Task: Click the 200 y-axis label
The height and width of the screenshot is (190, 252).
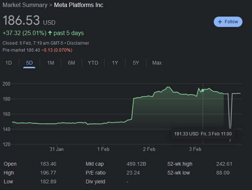Action: pyautogui.click(x=6, y=84)
